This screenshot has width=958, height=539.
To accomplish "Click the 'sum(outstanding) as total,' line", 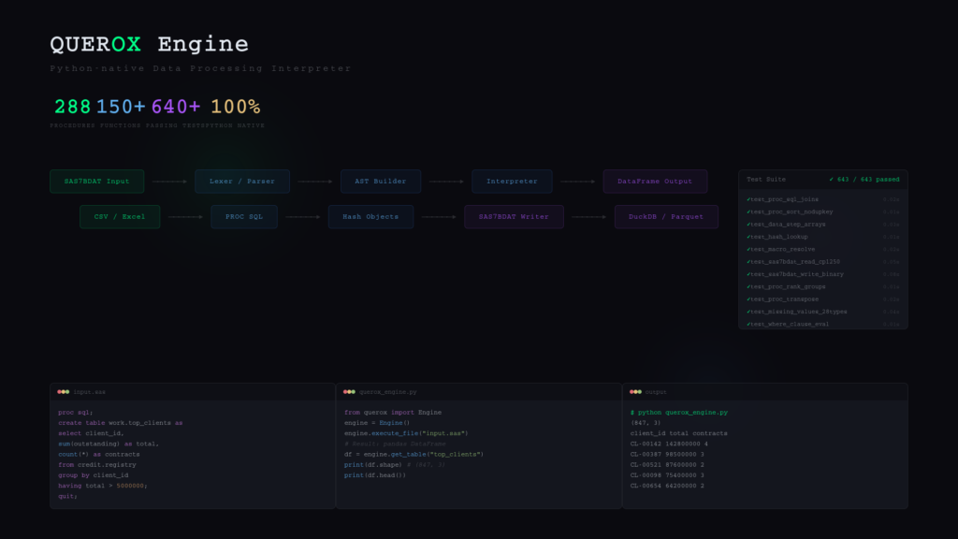I will click(x=109, y=444).
